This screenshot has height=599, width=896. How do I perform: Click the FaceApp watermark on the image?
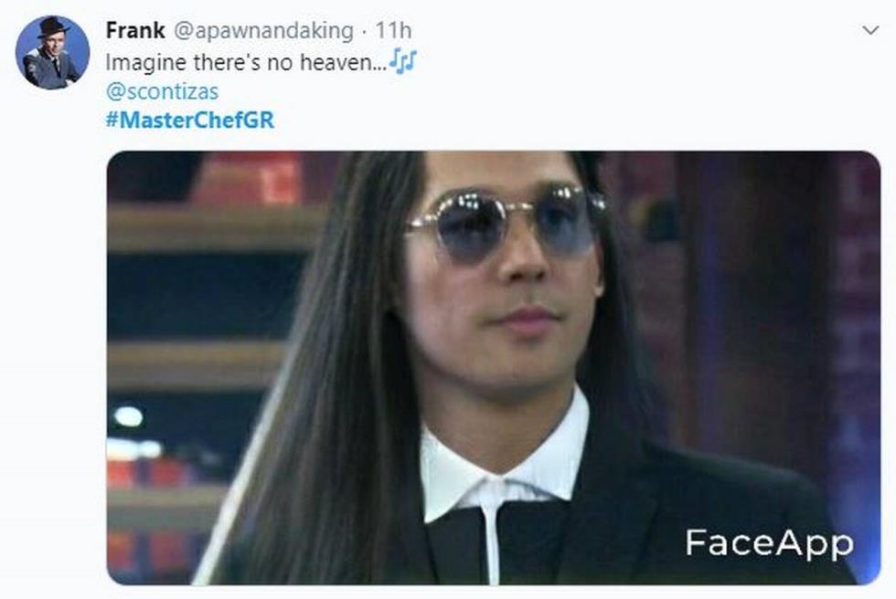point(769,542)
